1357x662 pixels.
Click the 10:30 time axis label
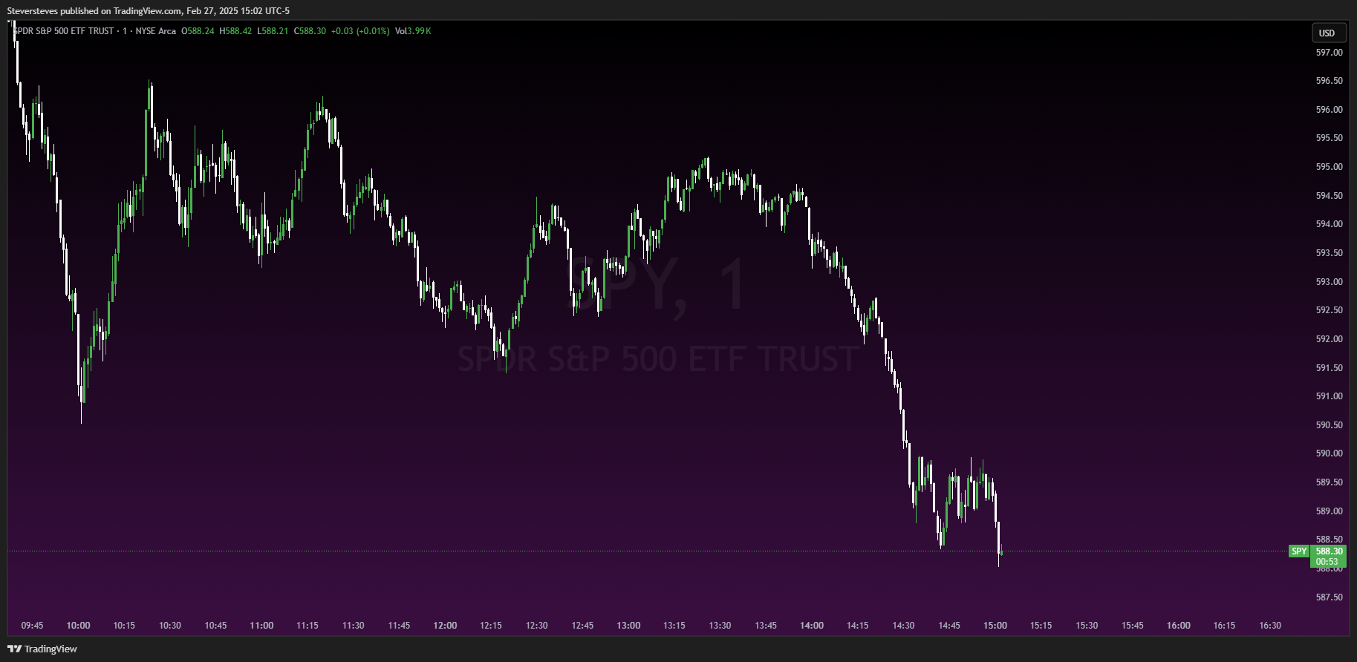170,626
